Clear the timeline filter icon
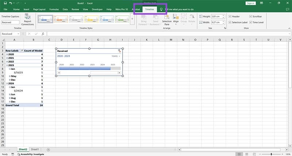 tap(119, 51)
